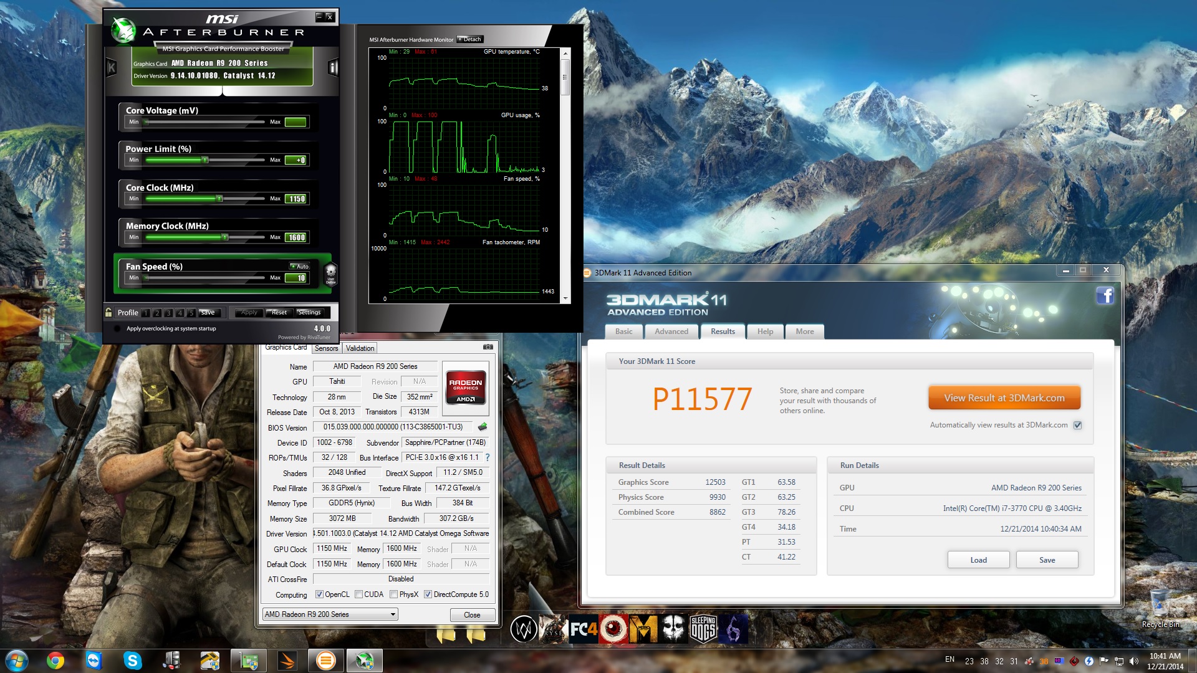Click the Memory Clock slider handle
The height and width of the screenshot is (673, 1197).
[225, 237]
